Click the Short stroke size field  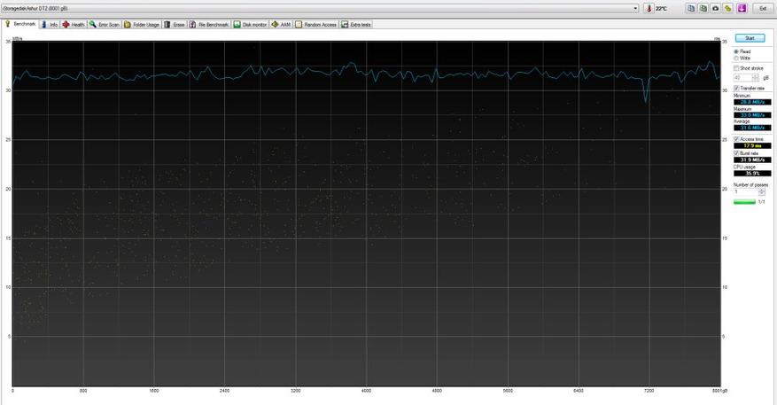click(742, 78)
